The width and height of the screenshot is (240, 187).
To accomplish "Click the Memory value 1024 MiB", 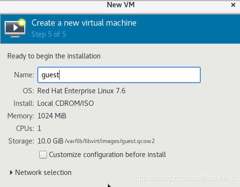I will pos(52,116).
